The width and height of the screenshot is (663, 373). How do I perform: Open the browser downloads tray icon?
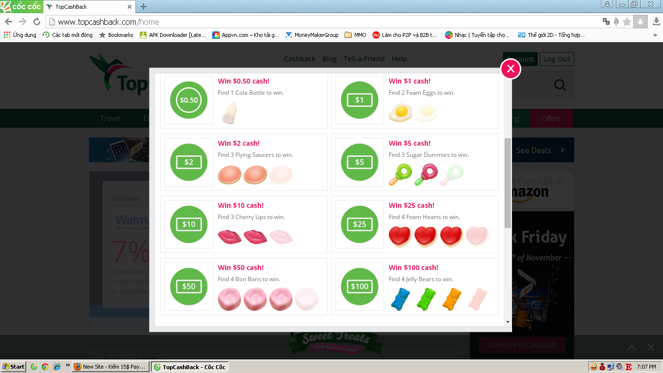(656, 21)
